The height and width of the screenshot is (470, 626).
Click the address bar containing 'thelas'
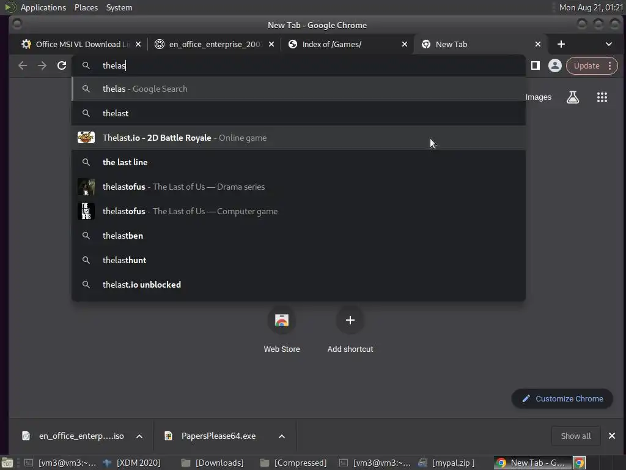pos(298,65)
